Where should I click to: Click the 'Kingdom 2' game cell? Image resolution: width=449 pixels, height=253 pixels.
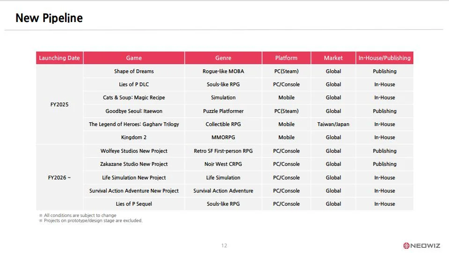(x=134, y=137)
